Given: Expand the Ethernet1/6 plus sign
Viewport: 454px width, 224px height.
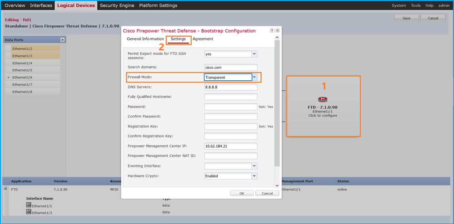Looking at the screenshot, I should coord(8,78).
